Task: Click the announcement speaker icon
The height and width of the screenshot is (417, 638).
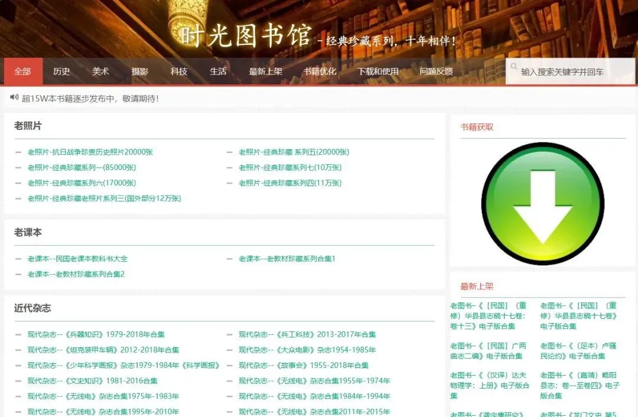Action: coord(14,97)
